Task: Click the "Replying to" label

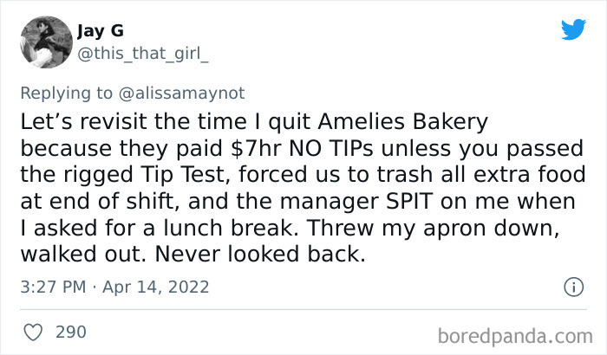Action: click(x=67, y=94)
